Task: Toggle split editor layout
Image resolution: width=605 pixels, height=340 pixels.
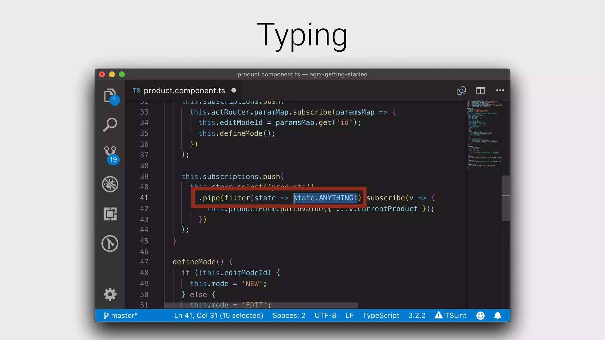Action: click(480, 91)
